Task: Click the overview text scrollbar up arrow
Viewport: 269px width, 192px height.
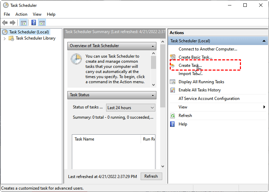Action: pos(154,53)
